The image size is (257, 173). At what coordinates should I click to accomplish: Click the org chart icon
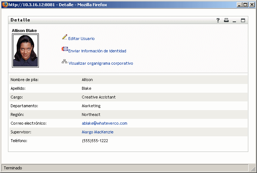(64, 62)
